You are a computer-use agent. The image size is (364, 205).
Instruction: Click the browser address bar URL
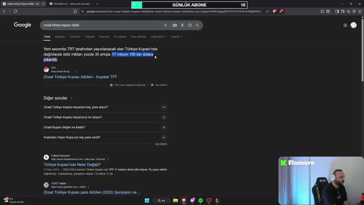[174, 11]
